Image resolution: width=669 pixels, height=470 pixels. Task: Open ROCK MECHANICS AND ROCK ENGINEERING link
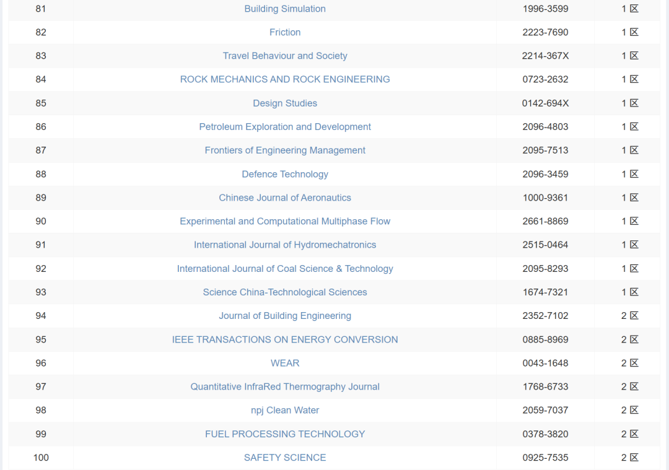click(x=284, y=79)
